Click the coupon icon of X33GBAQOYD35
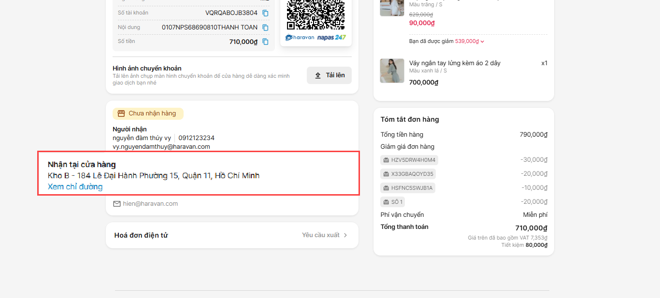Viewport: 660px width, 298px height. 386,174
